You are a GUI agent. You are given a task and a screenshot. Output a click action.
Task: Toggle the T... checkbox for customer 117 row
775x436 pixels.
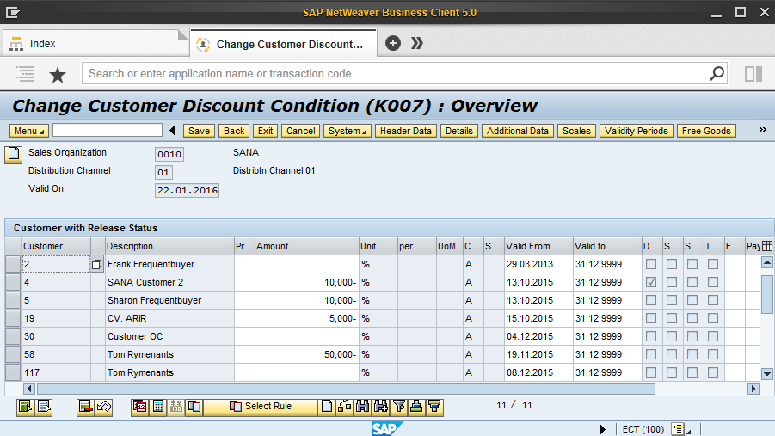[713, 372]
